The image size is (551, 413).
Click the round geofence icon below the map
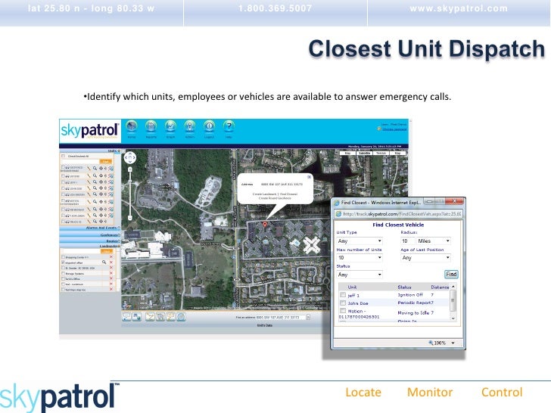pos(181,317)
